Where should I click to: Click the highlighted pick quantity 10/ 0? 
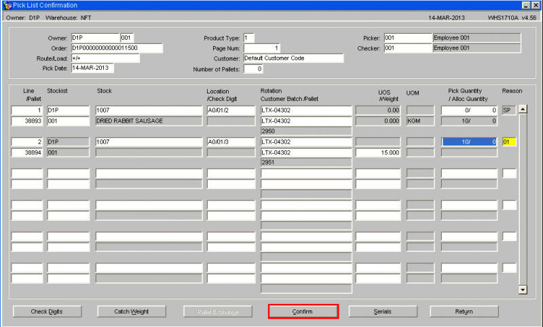click(x=469, y=142)
